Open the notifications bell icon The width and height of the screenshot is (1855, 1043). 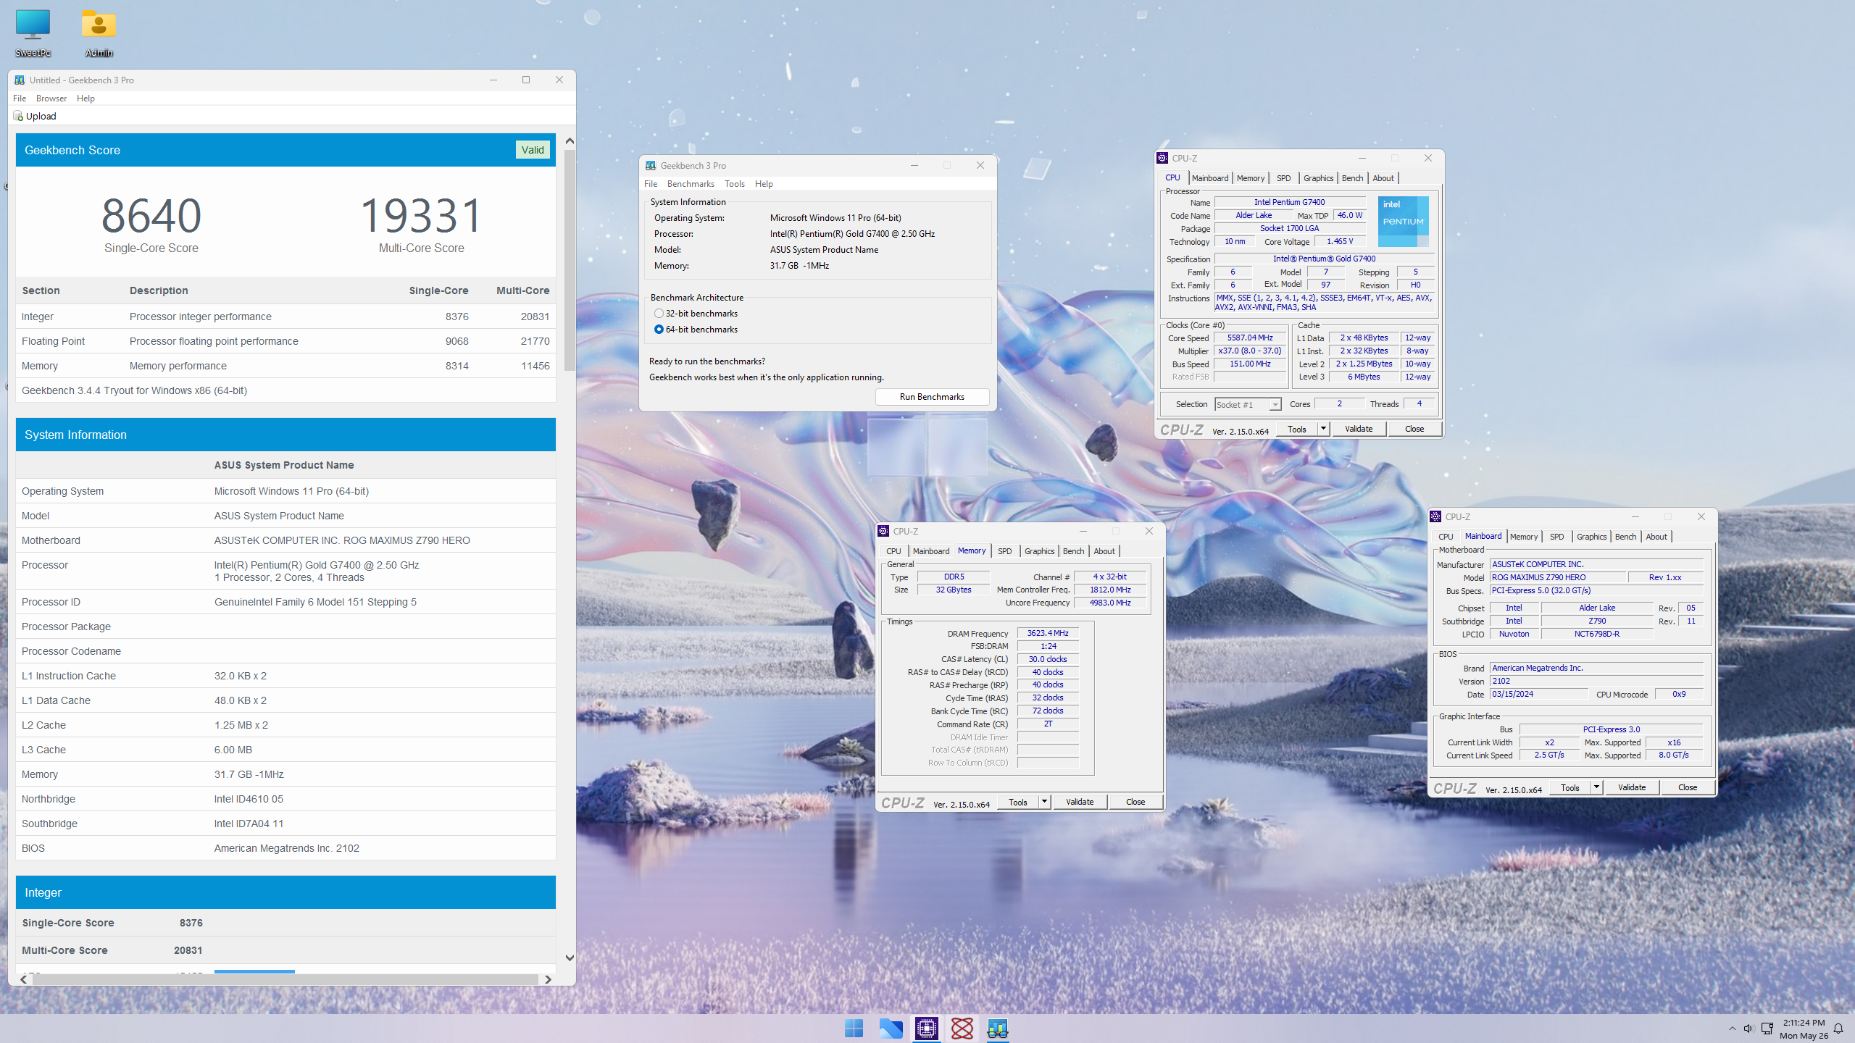(1838, 1029)
